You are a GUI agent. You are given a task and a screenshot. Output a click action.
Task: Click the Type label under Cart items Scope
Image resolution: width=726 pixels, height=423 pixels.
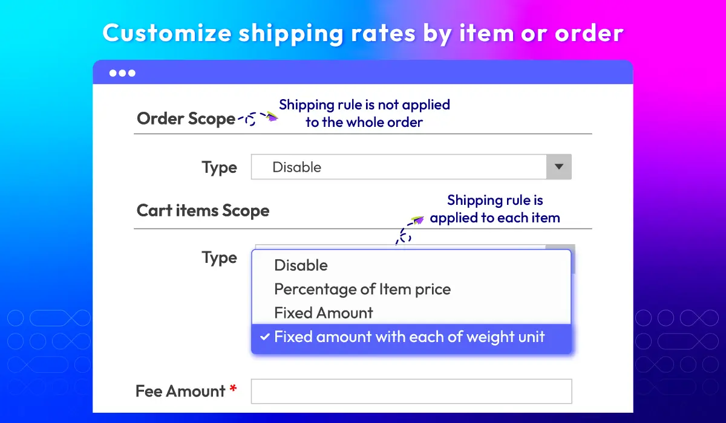click(219, 258)
